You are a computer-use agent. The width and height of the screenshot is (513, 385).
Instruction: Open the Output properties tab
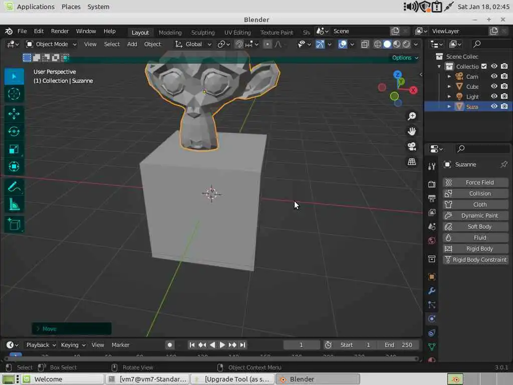[431, 198]
